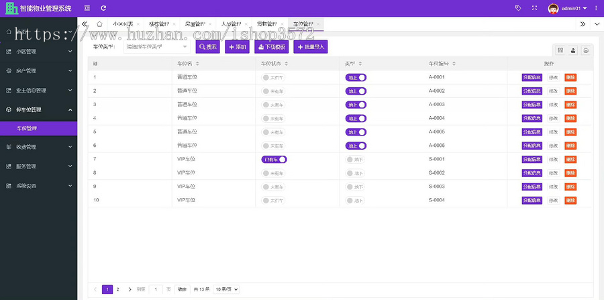604x300 pixels.
Task: Expand 房产管理 sidebar menu
Action: tap(38, 71)
